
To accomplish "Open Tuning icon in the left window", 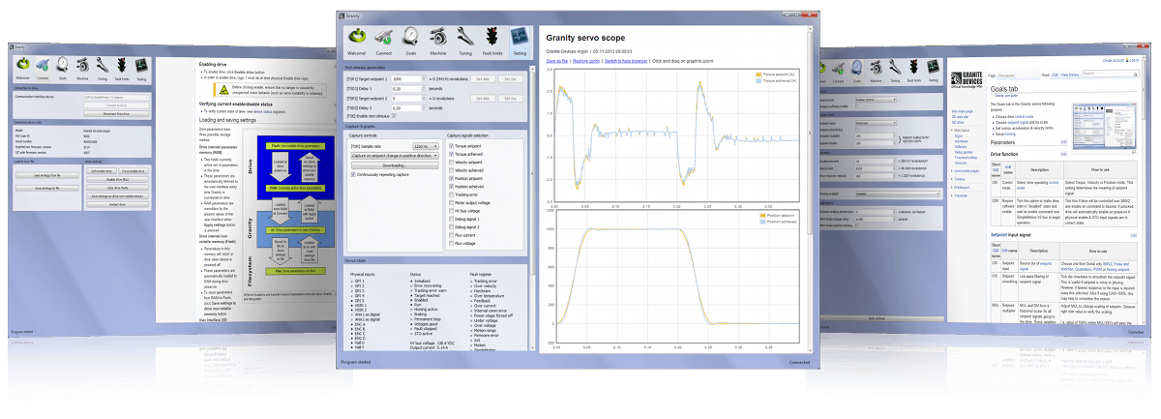I will [103, 68].
